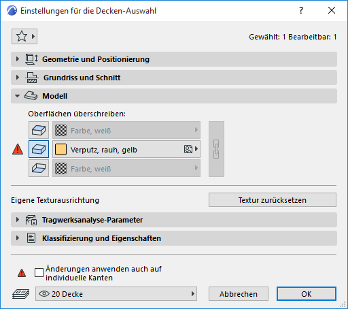This screenshot has height=309, width=348.
Task: Open the Geometrie und Positionierung header
Action: pos(174,59)
